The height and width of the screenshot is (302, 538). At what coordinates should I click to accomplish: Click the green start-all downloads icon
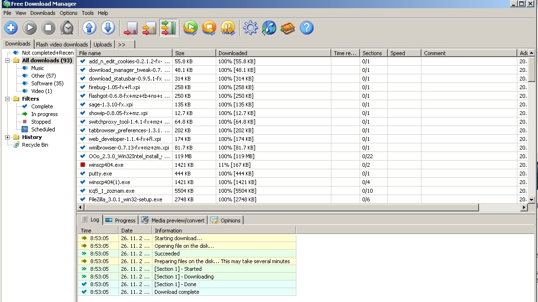190,28
